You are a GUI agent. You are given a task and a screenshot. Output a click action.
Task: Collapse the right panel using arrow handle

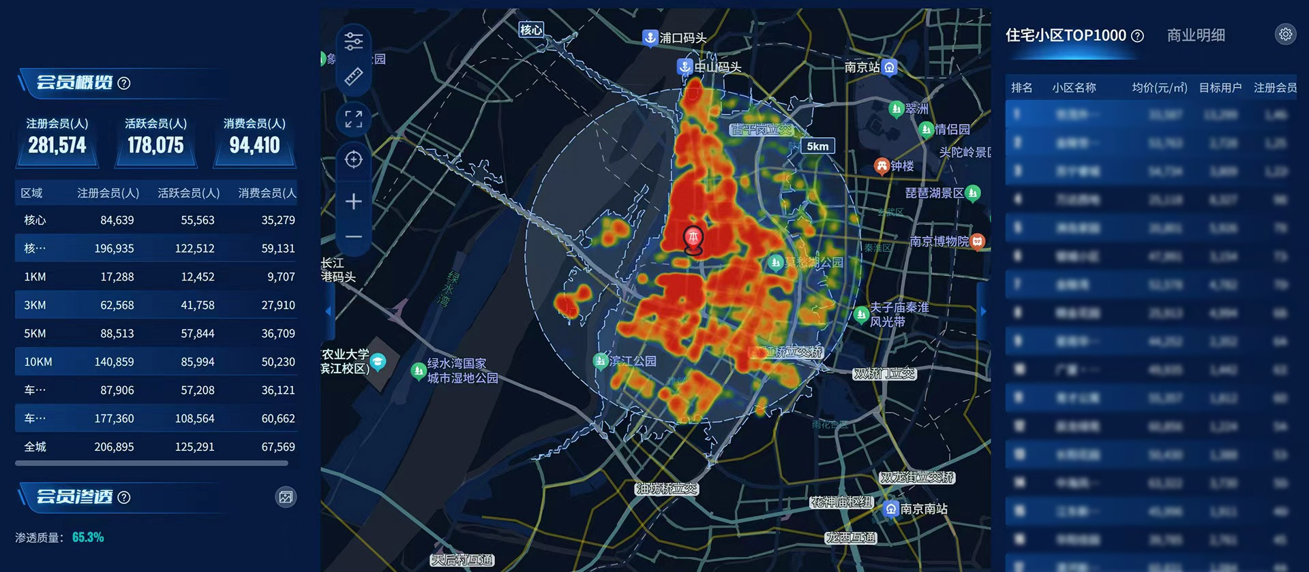click(x=983, y=311)
